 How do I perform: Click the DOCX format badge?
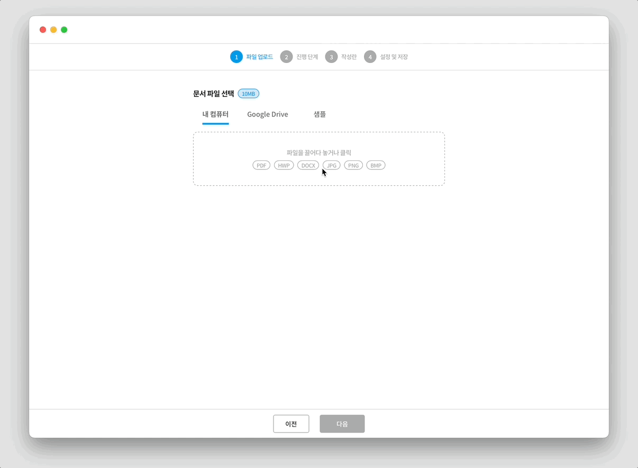[308, 166]
